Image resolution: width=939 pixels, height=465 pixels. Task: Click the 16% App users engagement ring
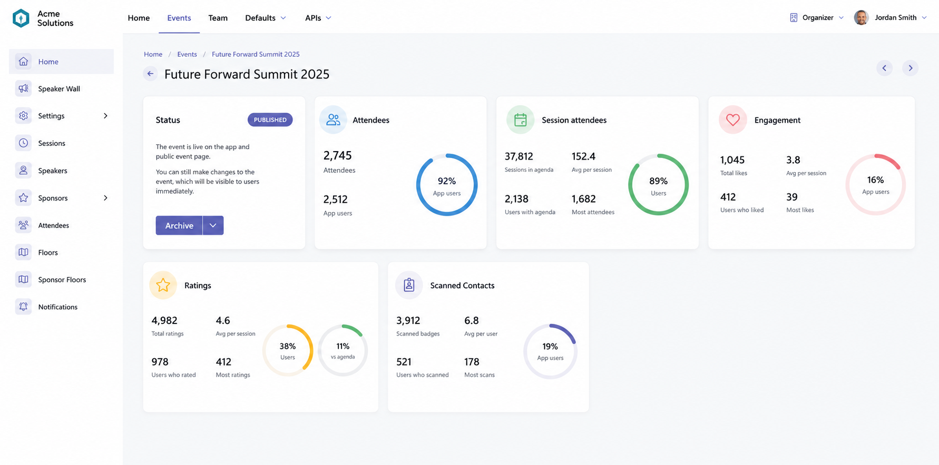(875, 184)
